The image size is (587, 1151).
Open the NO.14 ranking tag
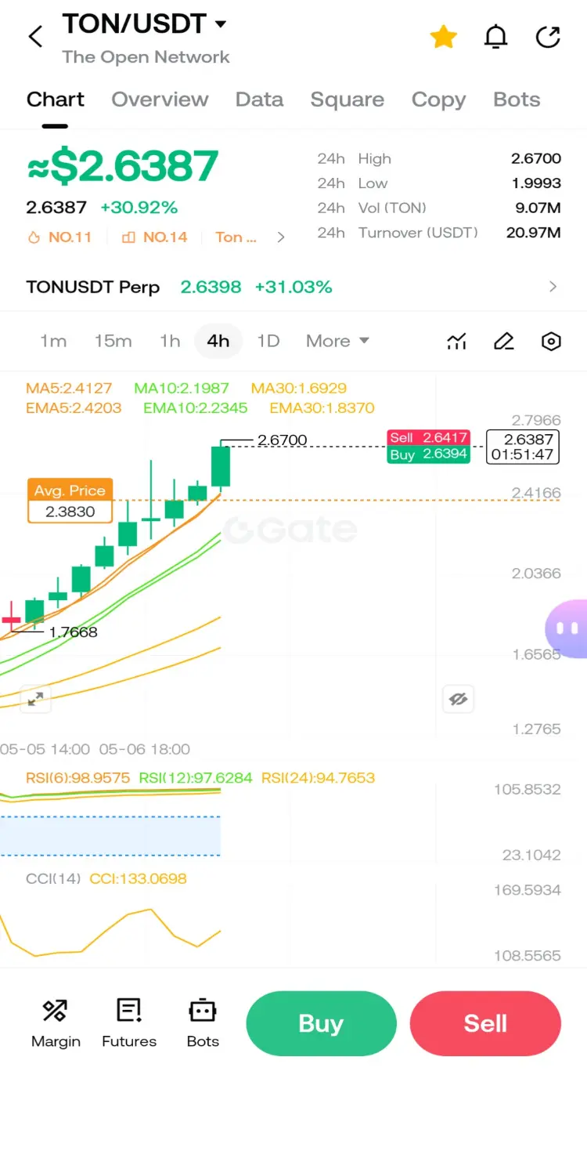coord(155,237)
